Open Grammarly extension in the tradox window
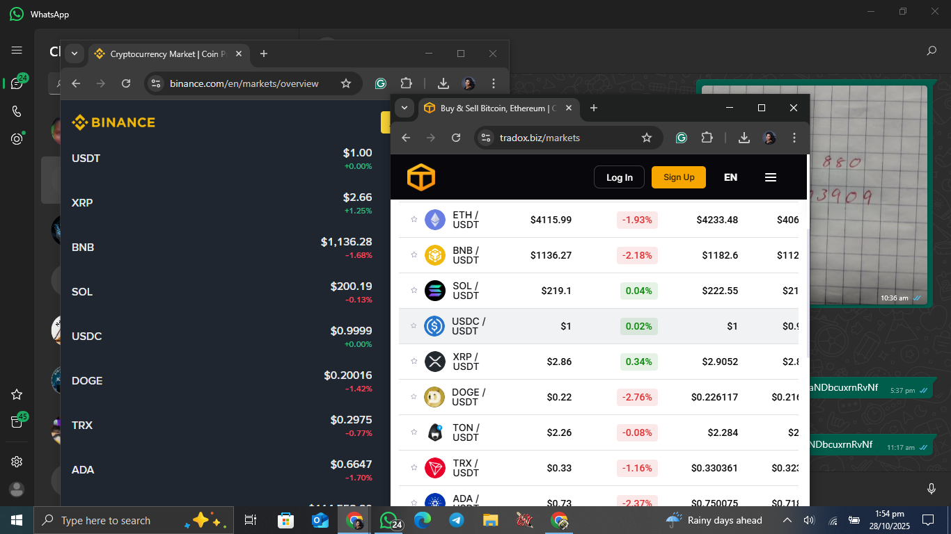The width and height of the screenshot is (951, 534). [682, 138]
